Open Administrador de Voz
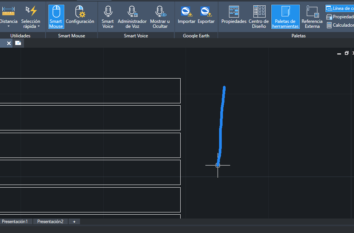 [132, 17]
